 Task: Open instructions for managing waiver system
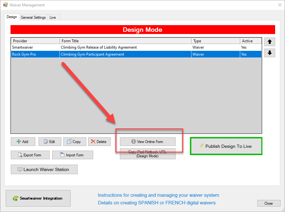(158, 195)
